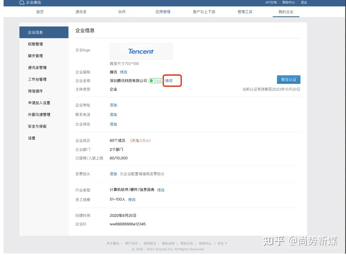Open the API文档 link in header
346x255 pixels.
(x=271, y=2)
